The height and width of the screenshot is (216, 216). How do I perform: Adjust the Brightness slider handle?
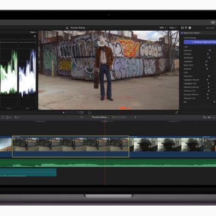coord(209,58)
